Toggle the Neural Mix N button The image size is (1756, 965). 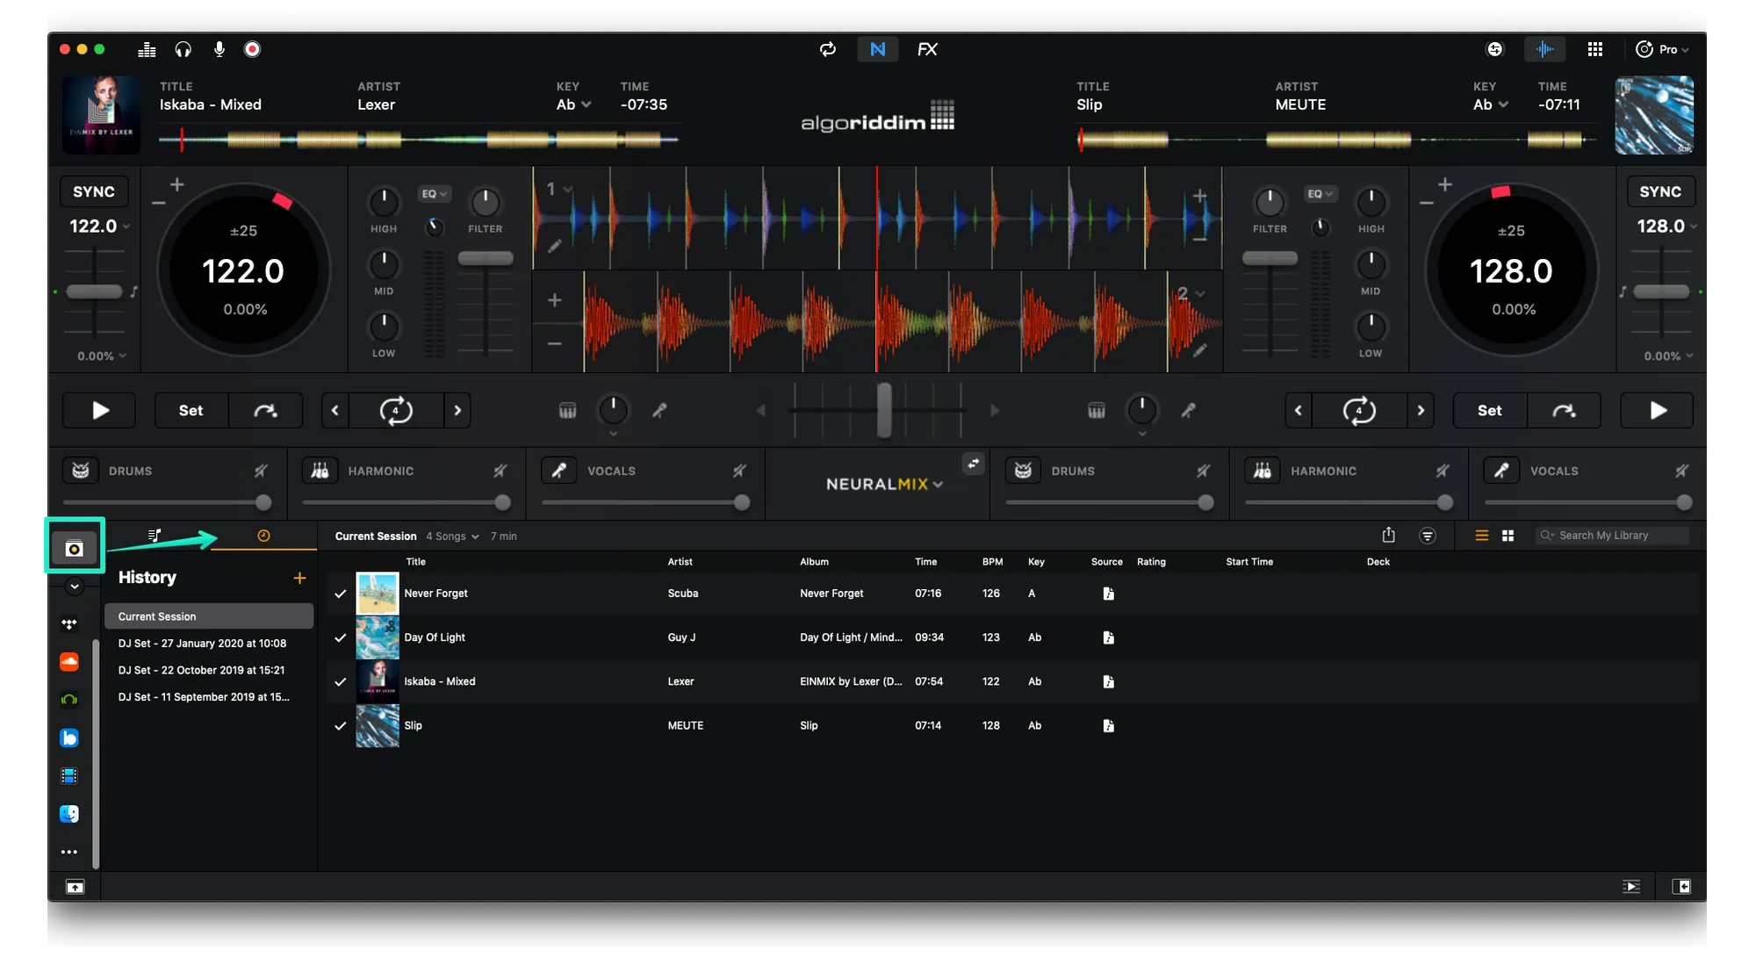point(877,49)
